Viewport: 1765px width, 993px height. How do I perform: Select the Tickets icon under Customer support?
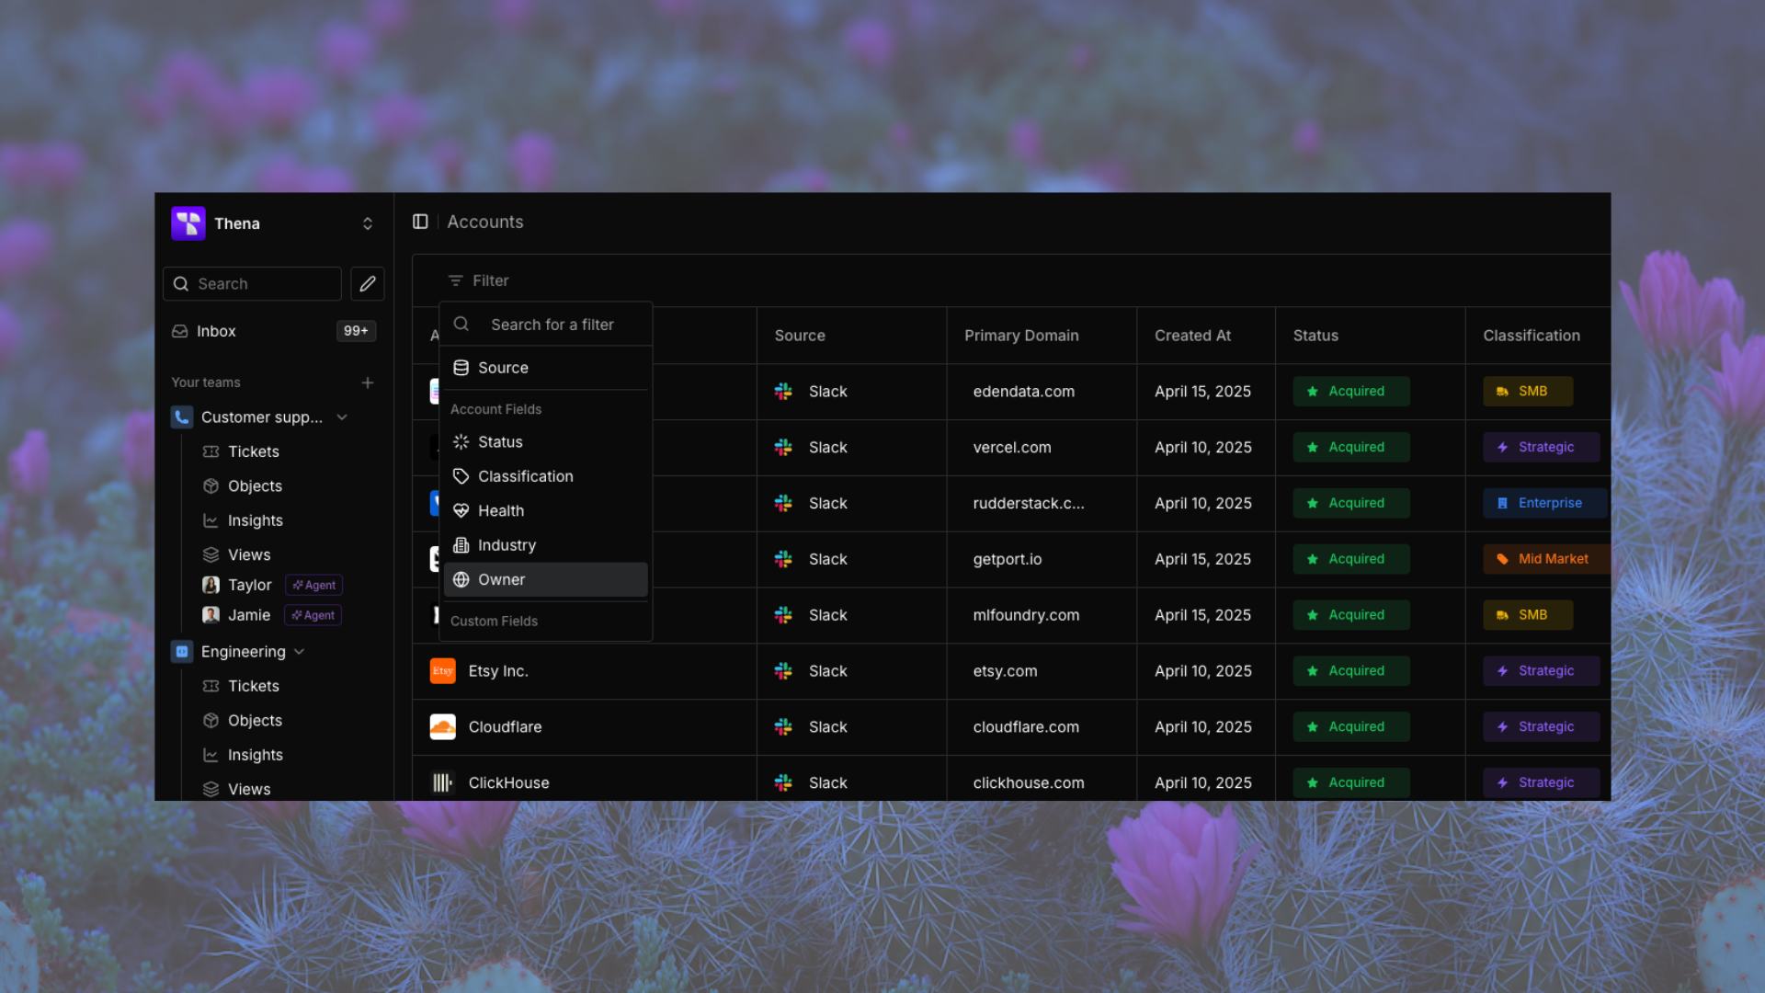[211, 451]
